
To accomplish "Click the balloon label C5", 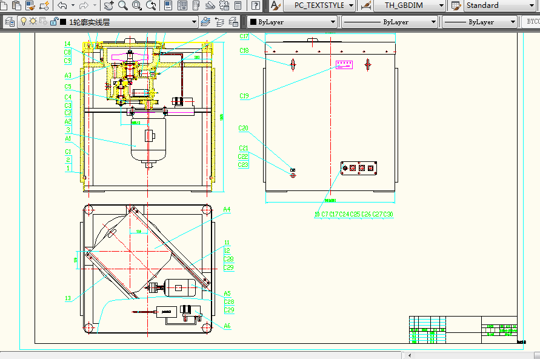I will [68, 87].
